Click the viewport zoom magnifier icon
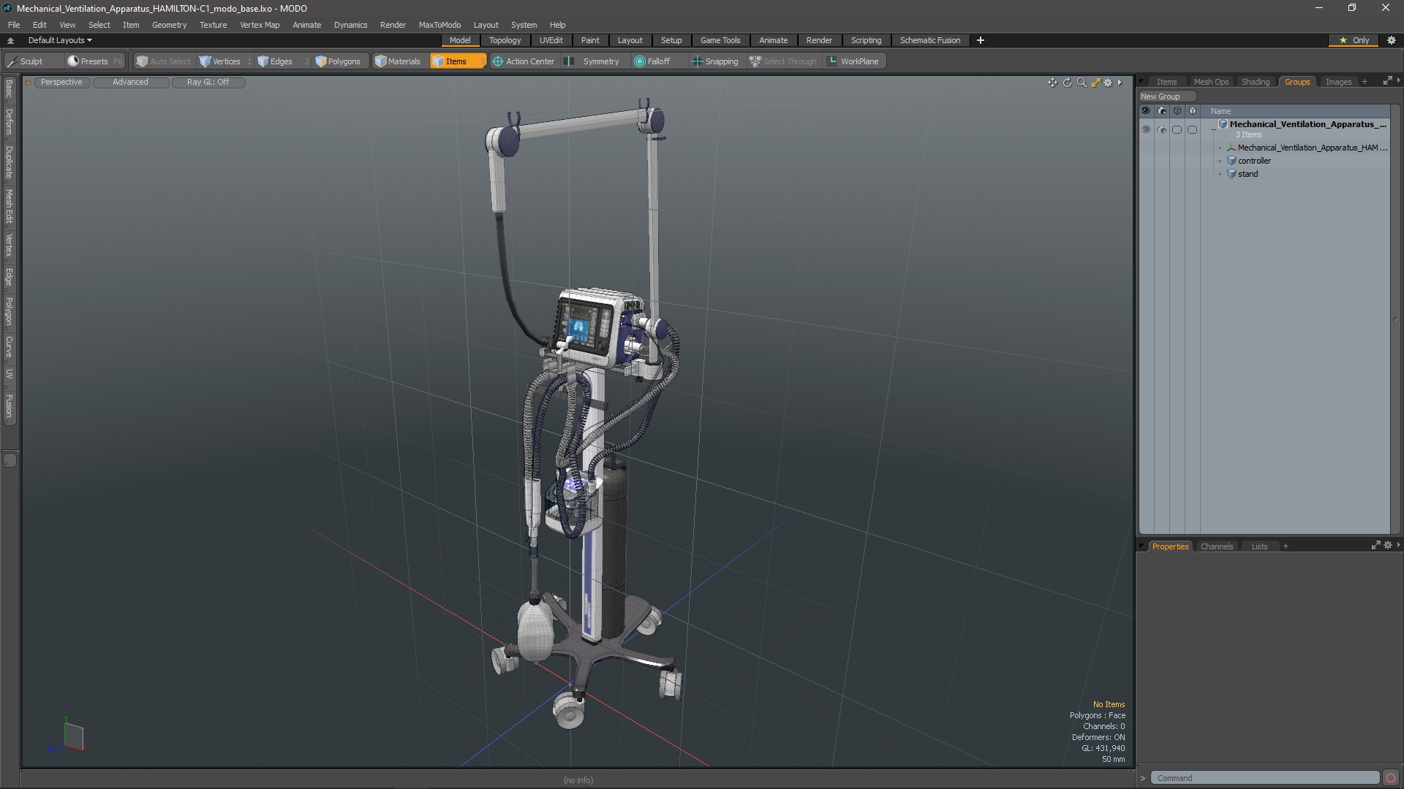 coord(1082,83)
